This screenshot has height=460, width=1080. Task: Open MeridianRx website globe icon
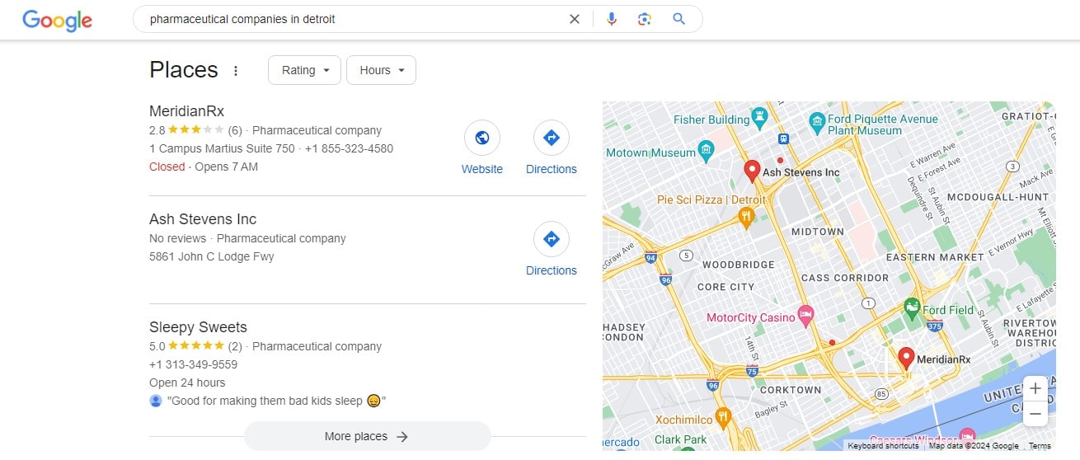481,138
